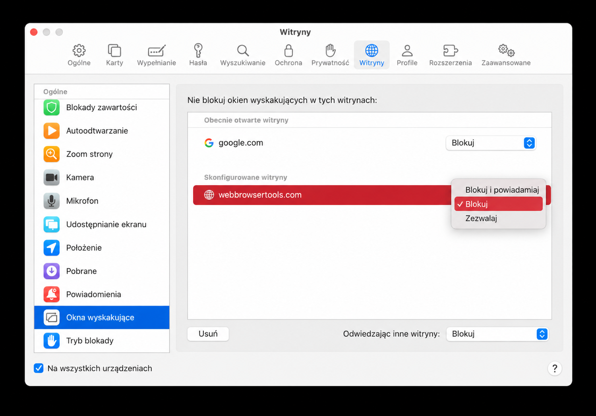Click the Mikrofon microphone icon

[x=52, y=201]
